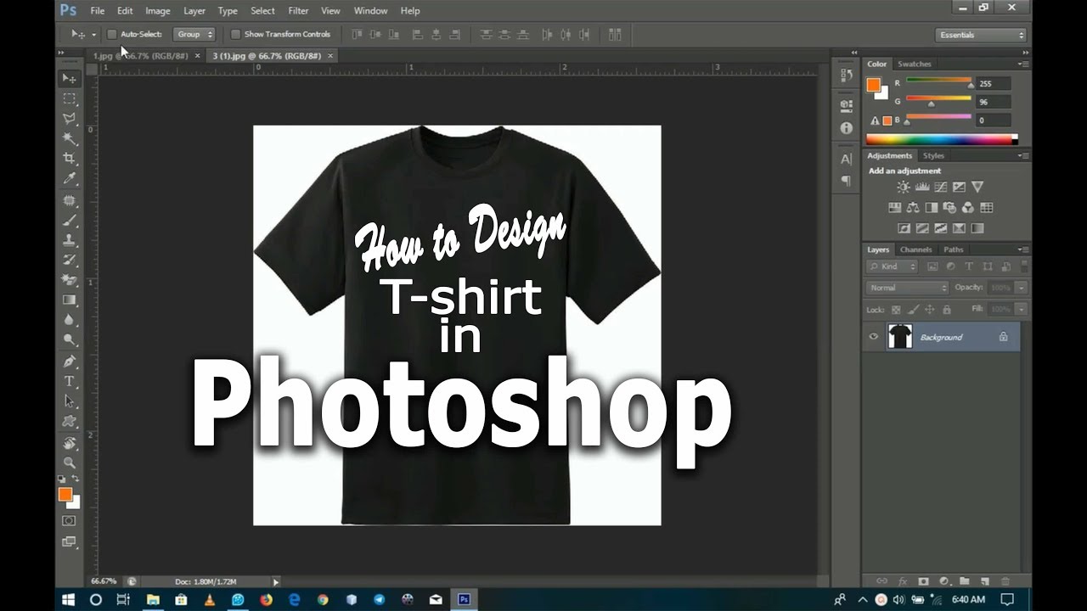Enable Show Transform Controls checkbox
This screenshot has height=611, width=1087.
[x=235, y=34]
